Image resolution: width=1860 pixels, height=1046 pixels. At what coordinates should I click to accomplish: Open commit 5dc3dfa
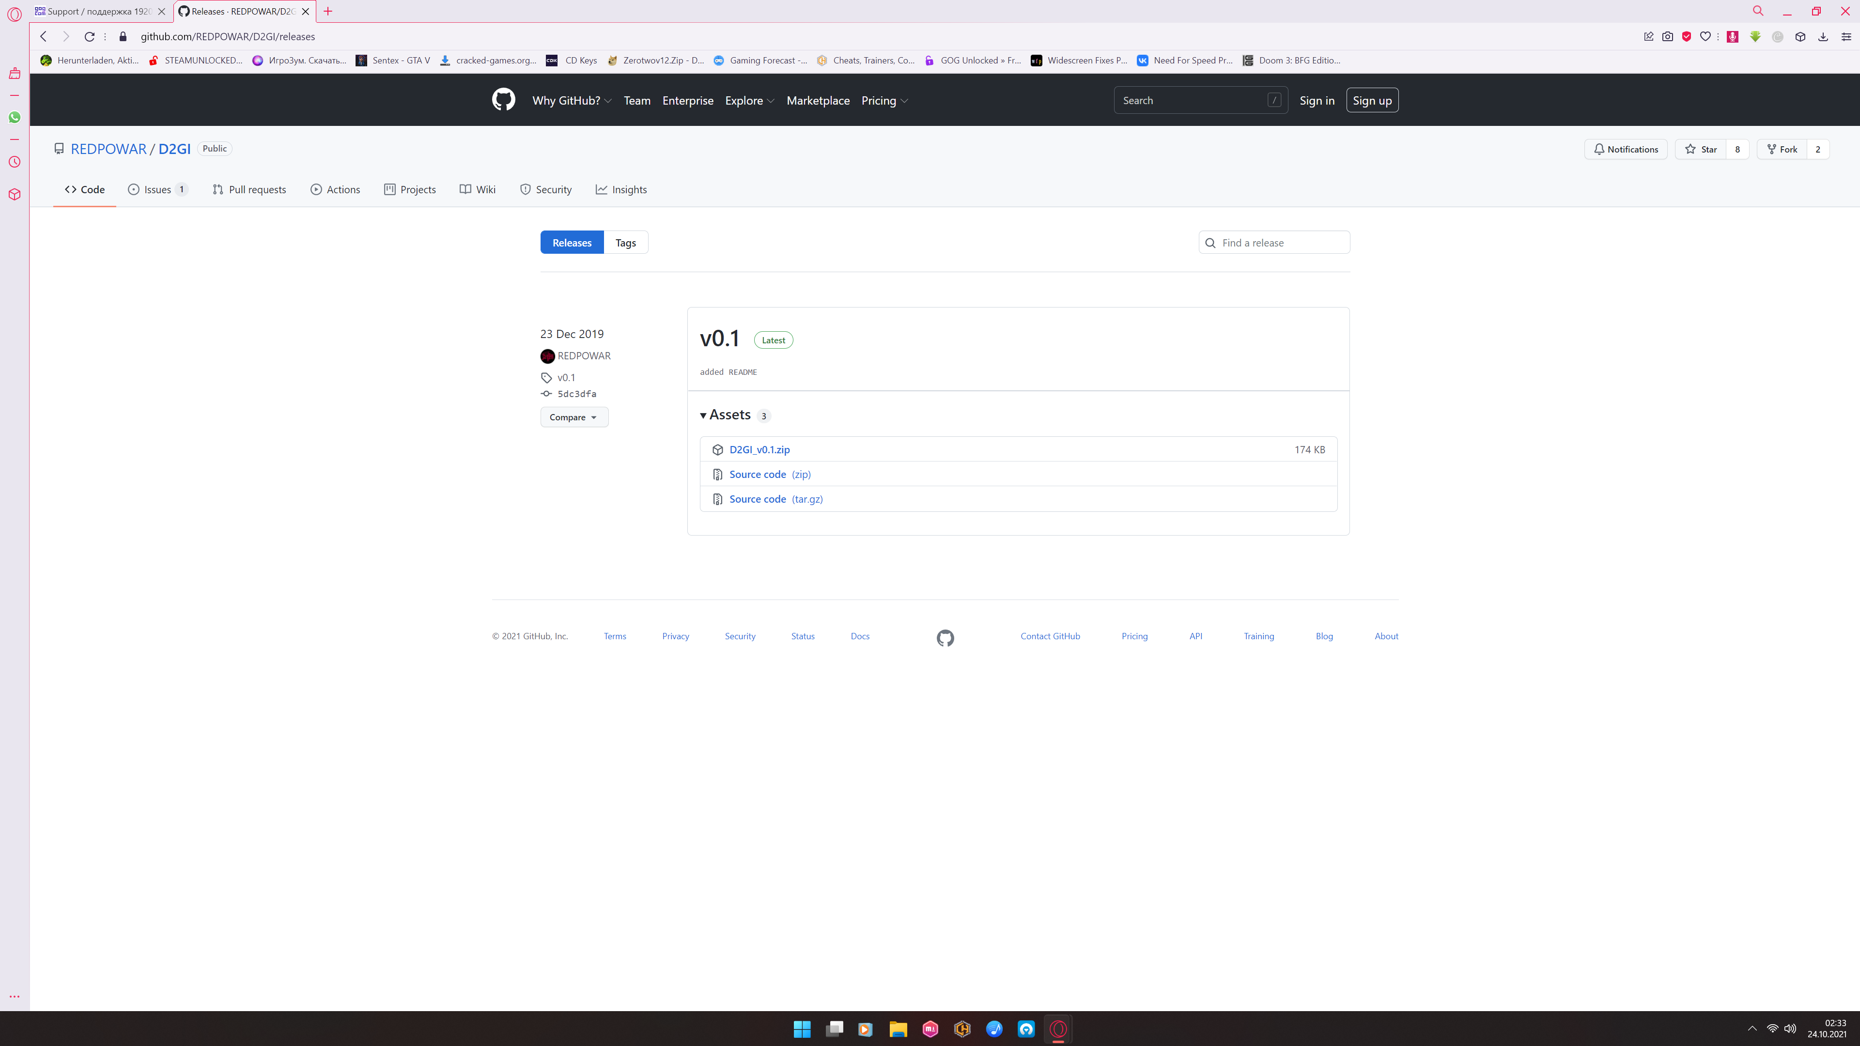[576, 393]
